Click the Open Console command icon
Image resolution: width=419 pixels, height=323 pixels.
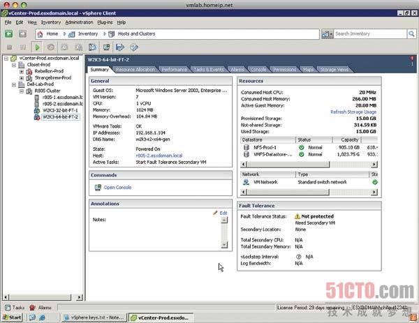coord(98,188)
